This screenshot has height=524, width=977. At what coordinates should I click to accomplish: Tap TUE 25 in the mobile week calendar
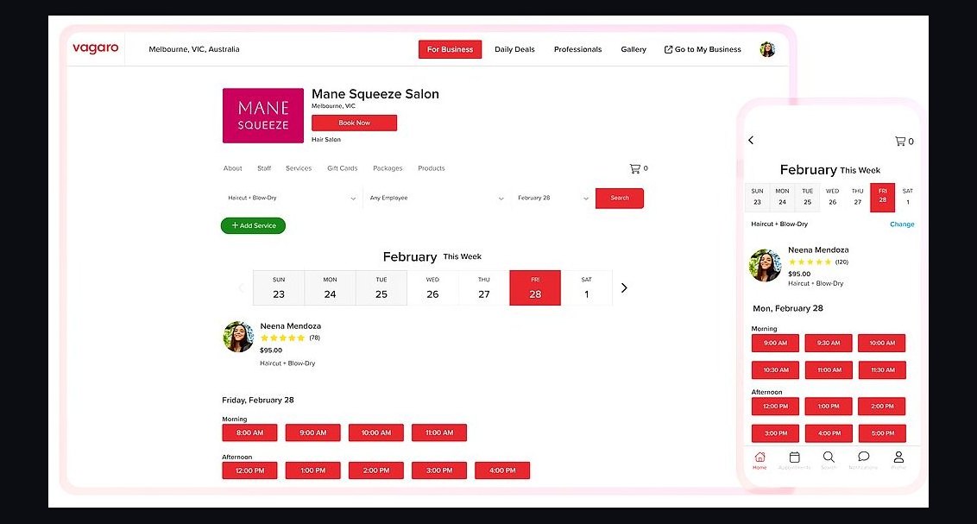pyautogui.click(x=807, y=198)
